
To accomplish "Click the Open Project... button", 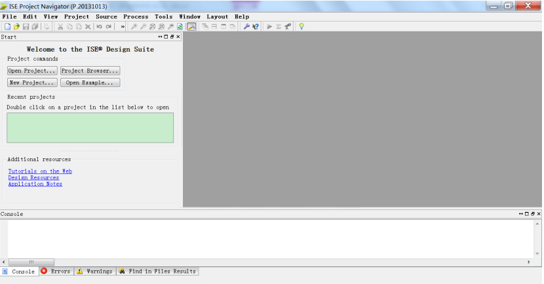I will (x=32, y=71).
